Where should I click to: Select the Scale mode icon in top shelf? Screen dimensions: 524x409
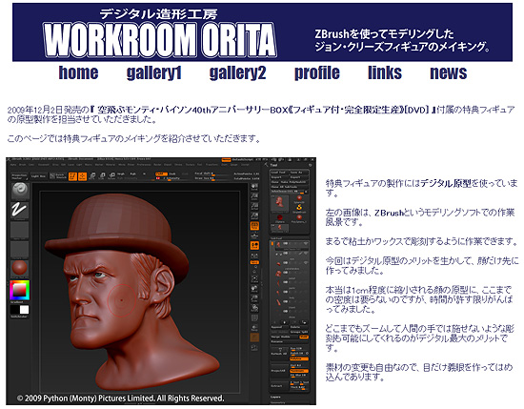coord(102,176)
